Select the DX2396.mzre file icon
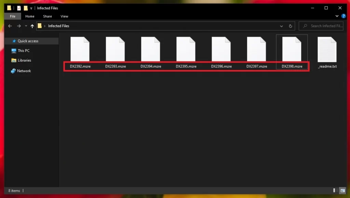The width and height of the screenshot is (350, 198). [221, 49]
